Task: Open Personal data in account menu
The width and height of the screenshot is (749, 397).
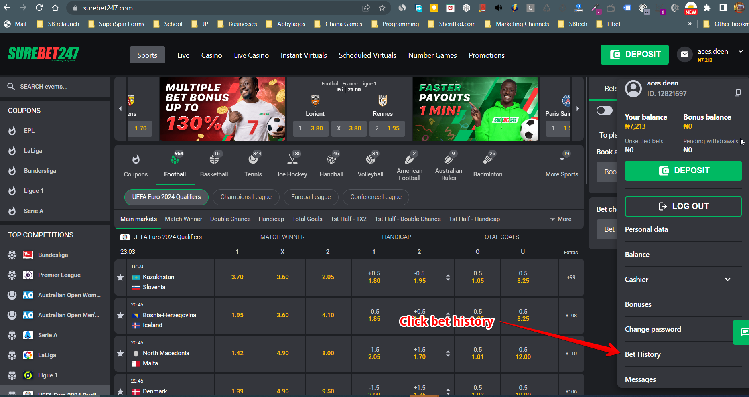Action: pos(646,229)
